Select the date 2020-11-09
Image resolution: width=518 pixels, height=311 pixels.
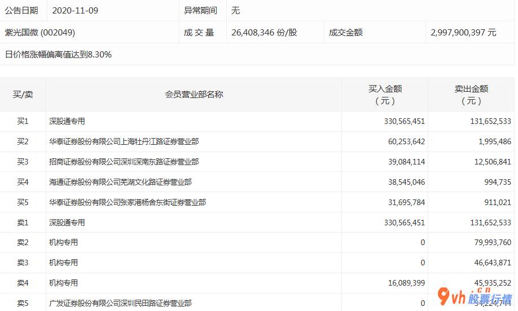coord(75,11)
